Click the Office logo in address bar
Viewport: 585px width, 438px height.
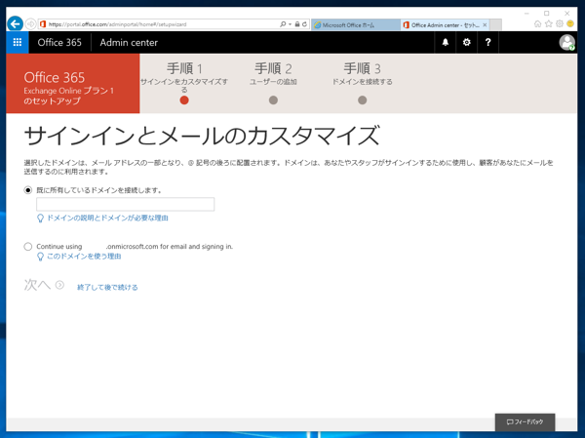pos(43,24)
